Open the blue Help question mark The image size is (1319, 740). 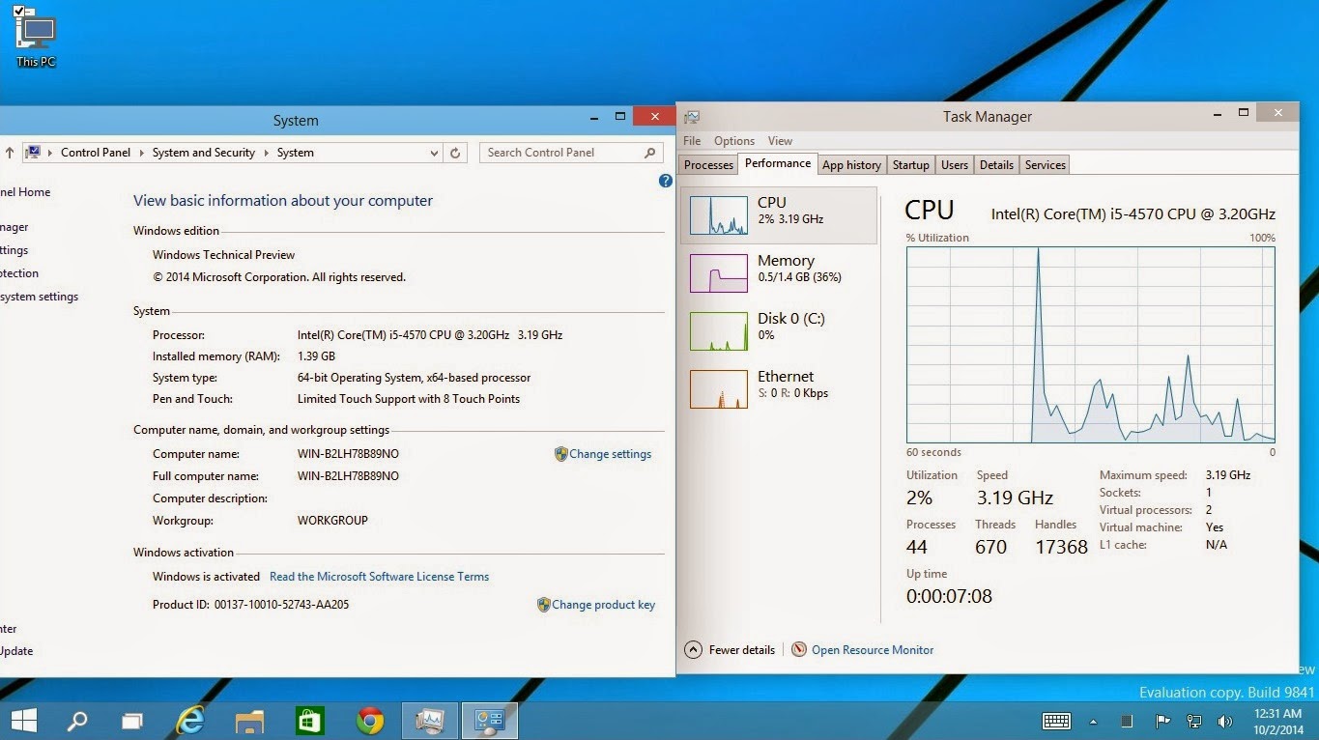(665, 181)
